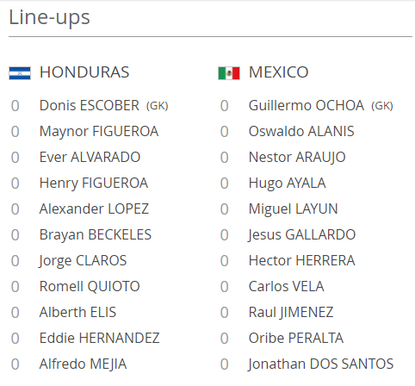Click Raul JIMENEZ's name
This screenshot has height=386, width=415.
tap(291, 313)
